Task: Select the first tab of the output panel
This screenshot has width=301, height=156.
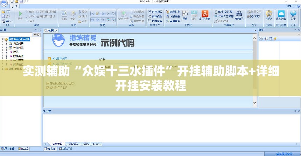Action: (x=57, y=144)
